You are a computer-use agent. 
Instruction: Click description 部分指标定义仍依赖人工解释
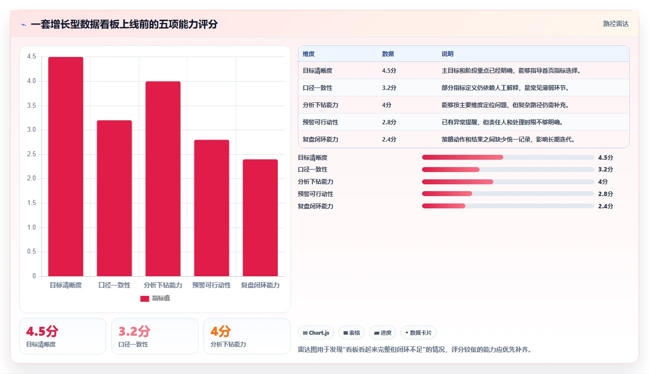tap(506, 88)
